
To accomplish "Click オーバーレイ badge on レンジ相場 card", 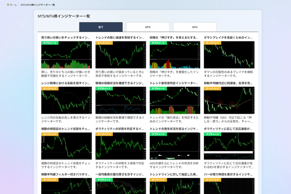I will click(x=50, y=89).
